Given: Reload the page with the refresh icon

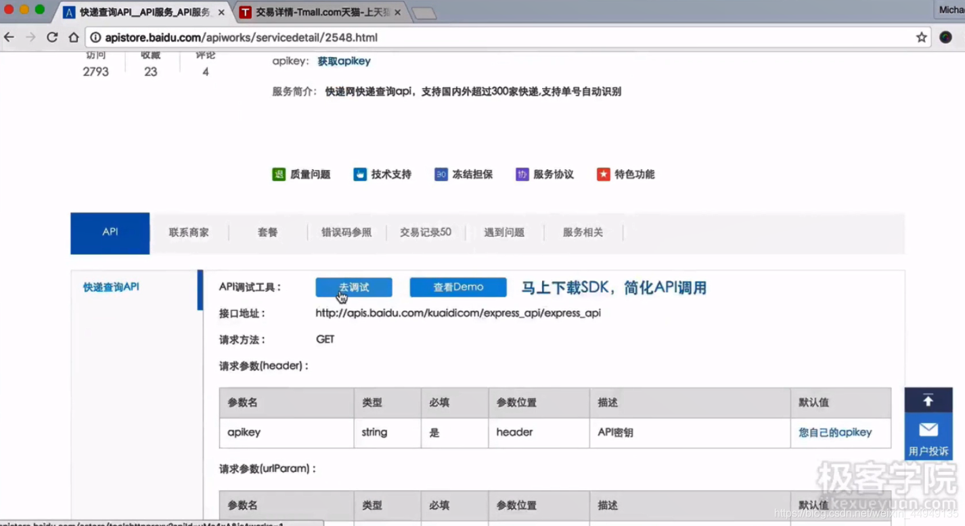Looking at the screenshot, I should (52, 37).
